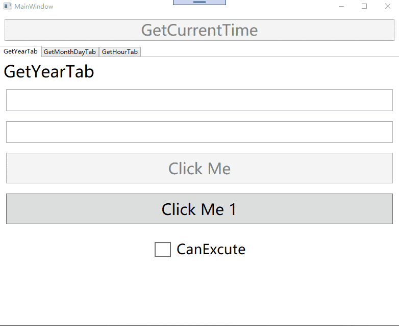The height and width of the screenshot is (326, 399).
Task: Click the Click Me 1 button
Action: point(199,209)
